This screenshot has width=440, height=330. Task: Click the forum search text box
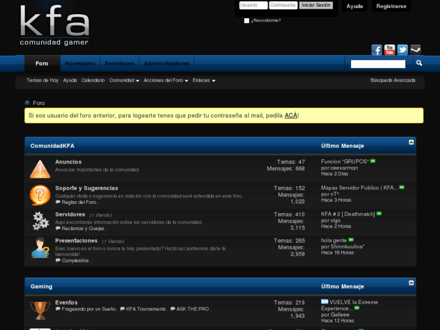click(378, 64)
